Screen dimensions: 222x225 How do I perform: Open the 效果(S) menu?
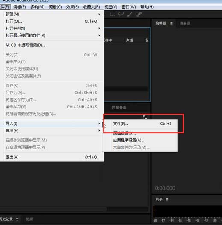coord(72,7)
